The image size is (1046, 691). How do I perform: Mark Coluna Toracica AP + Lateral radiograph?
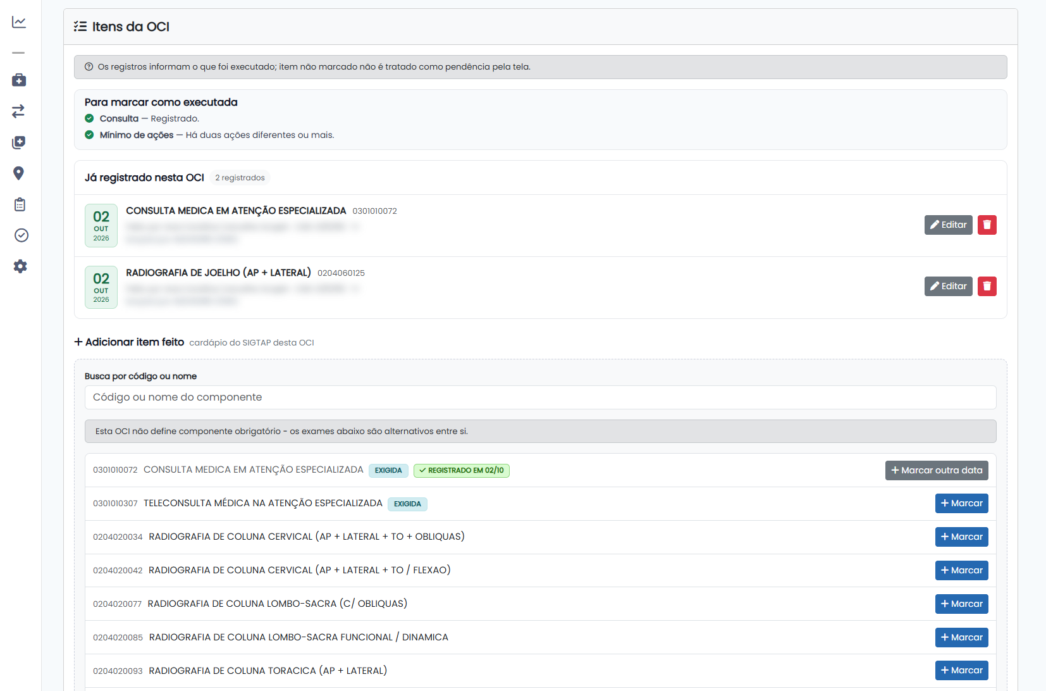click(962, 670)
